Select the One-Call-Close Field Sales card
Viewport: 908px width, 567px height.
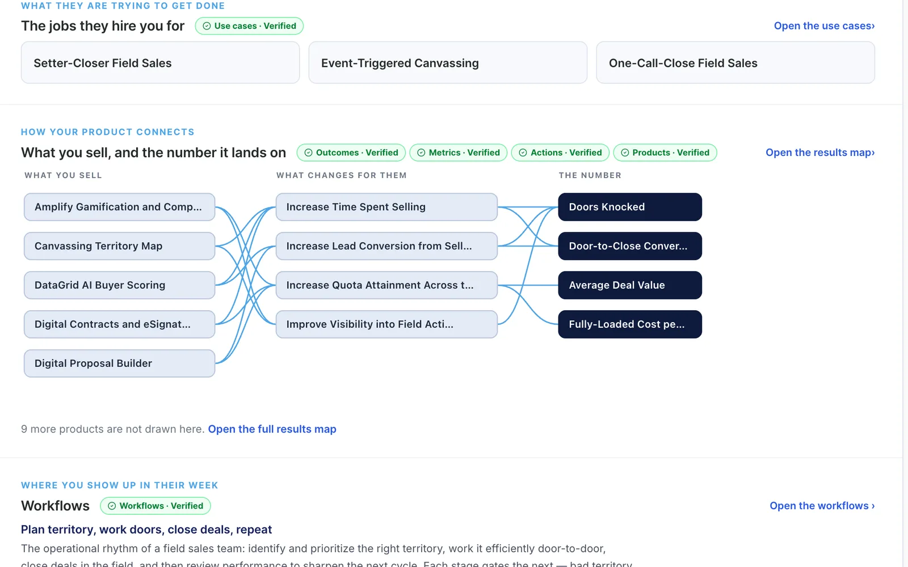coord(735,63)
